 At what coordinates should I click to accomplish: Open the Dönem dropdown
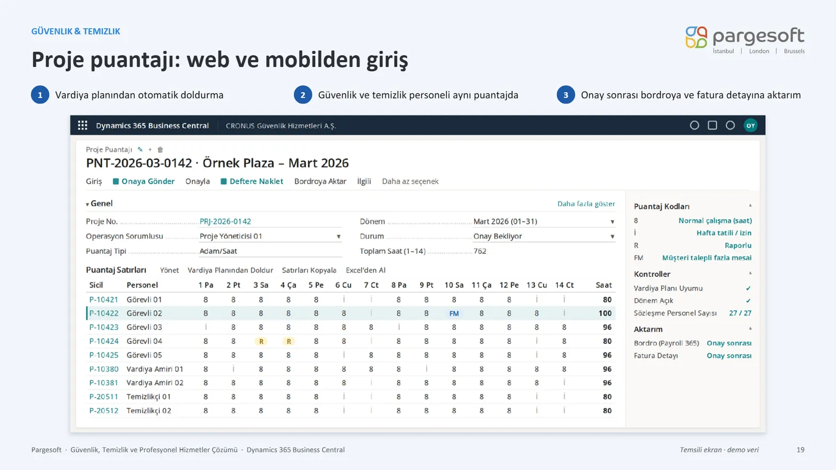pos(612,221)
